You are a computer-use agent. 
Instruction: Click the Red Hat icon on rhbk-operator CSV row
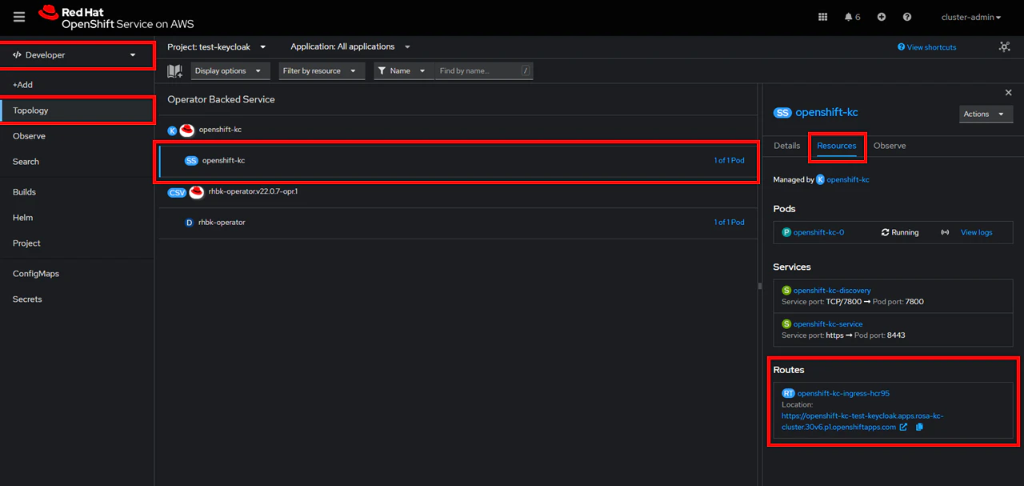[x=197, y=192]
